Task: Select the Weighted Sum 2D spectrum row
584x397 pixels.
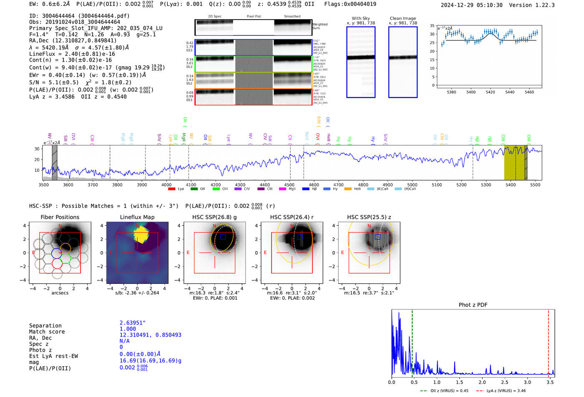Action: (253, 27)
